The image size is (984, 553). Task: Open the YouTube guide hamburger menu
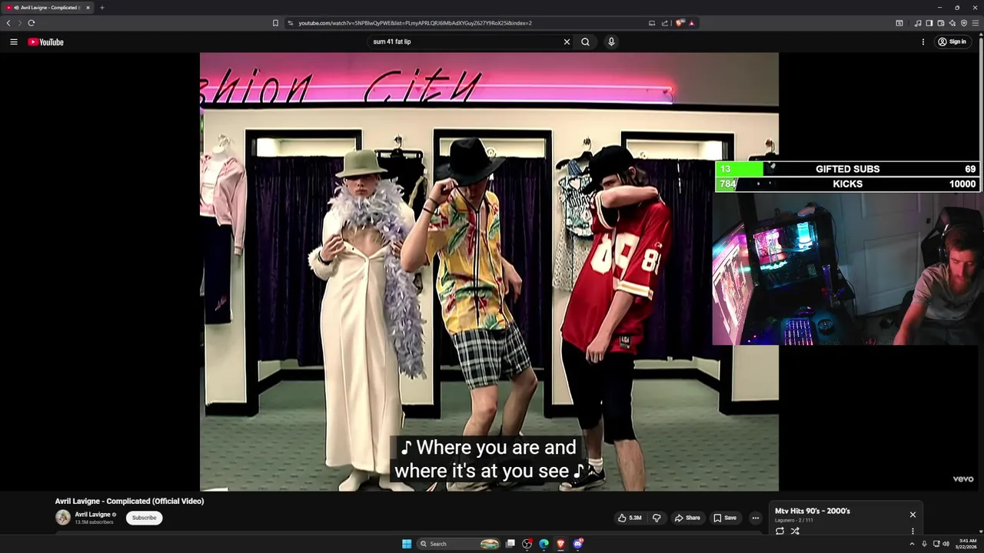click(14, 42)
